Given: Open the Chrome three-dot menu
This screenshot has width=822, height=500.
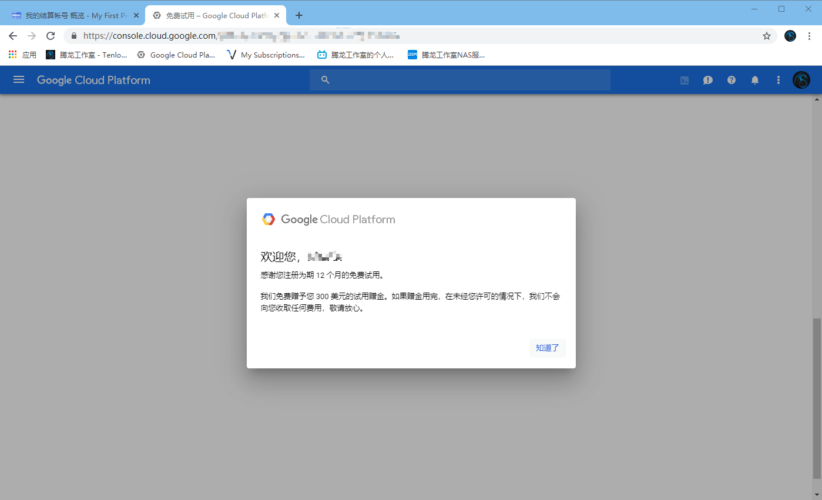Looking at the screenshot, I should tap(810, 36).
